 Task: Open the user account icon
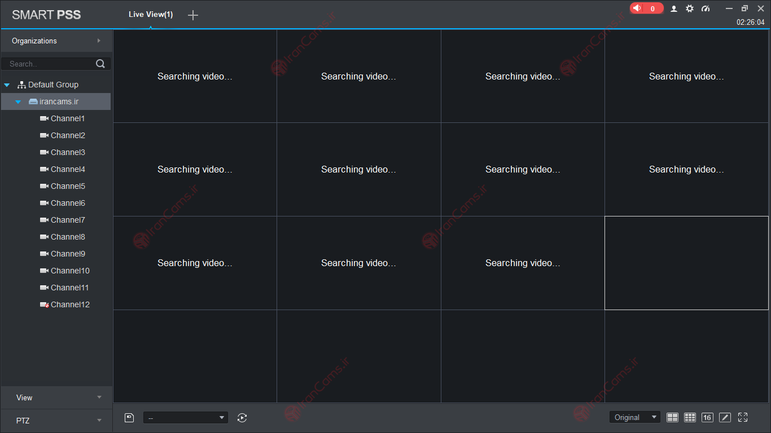point(674,8)
